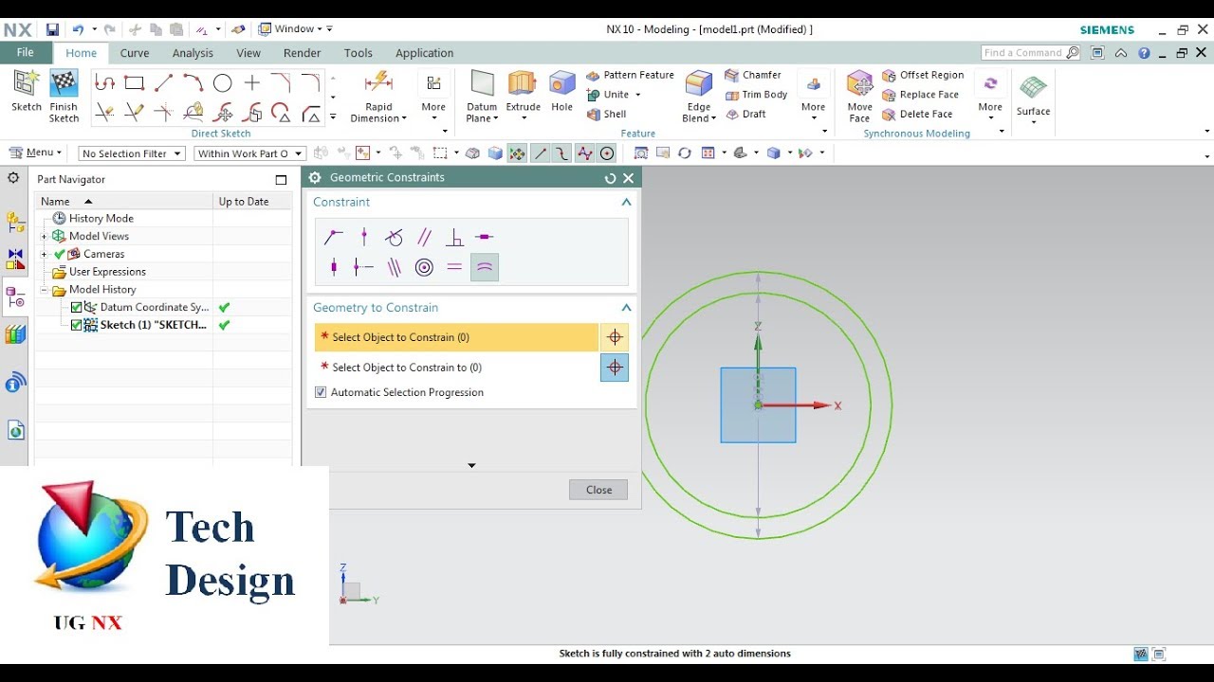Collapse the Model History tree node
Viewport: 1214px width, 682px height.
click(x=44, y=290)
